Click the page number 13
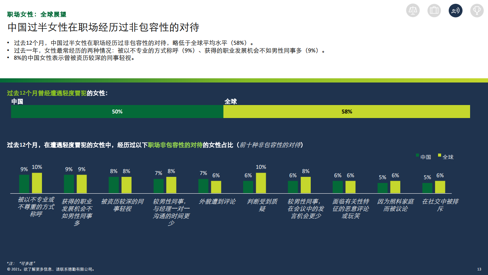This screenshot has width=488, height=275. click(x=479, y=269)
